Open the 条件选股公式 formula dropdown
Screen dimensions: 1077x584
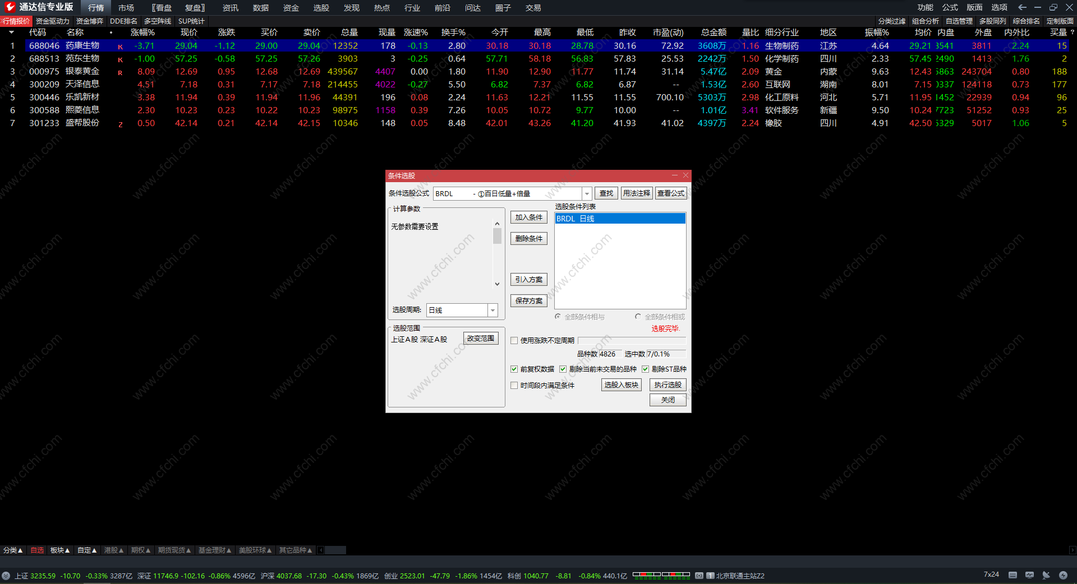tap(587, 193)
